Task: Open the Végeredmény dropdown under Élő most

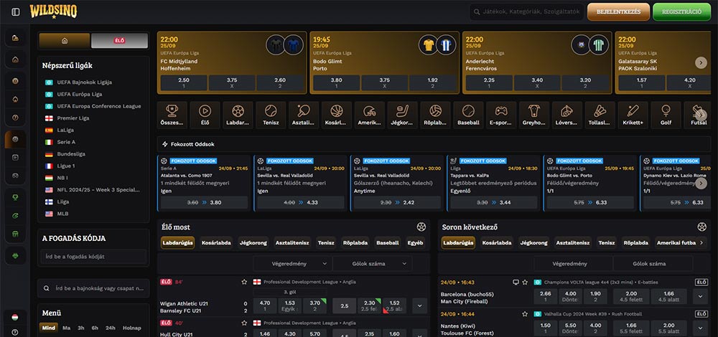Action: [292, 264]
